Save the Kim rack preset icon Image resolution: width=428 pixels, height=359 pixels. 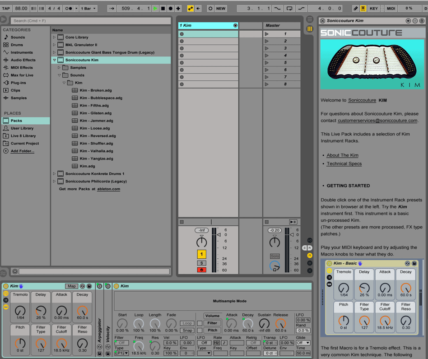[89, 286]
